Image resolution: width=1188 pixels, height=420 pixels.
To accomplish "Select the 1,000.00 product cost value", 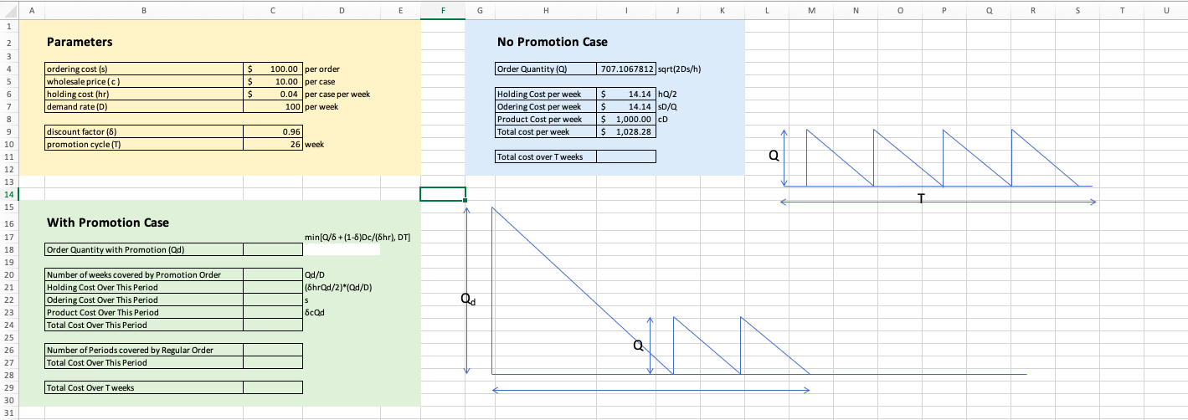I will (626, 119).
